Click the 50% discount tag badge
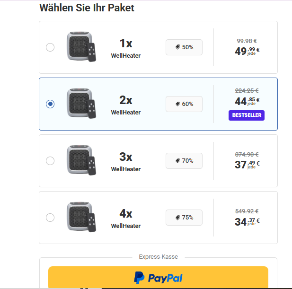This screenshot has width=292, height=289. tap(184, 47)
